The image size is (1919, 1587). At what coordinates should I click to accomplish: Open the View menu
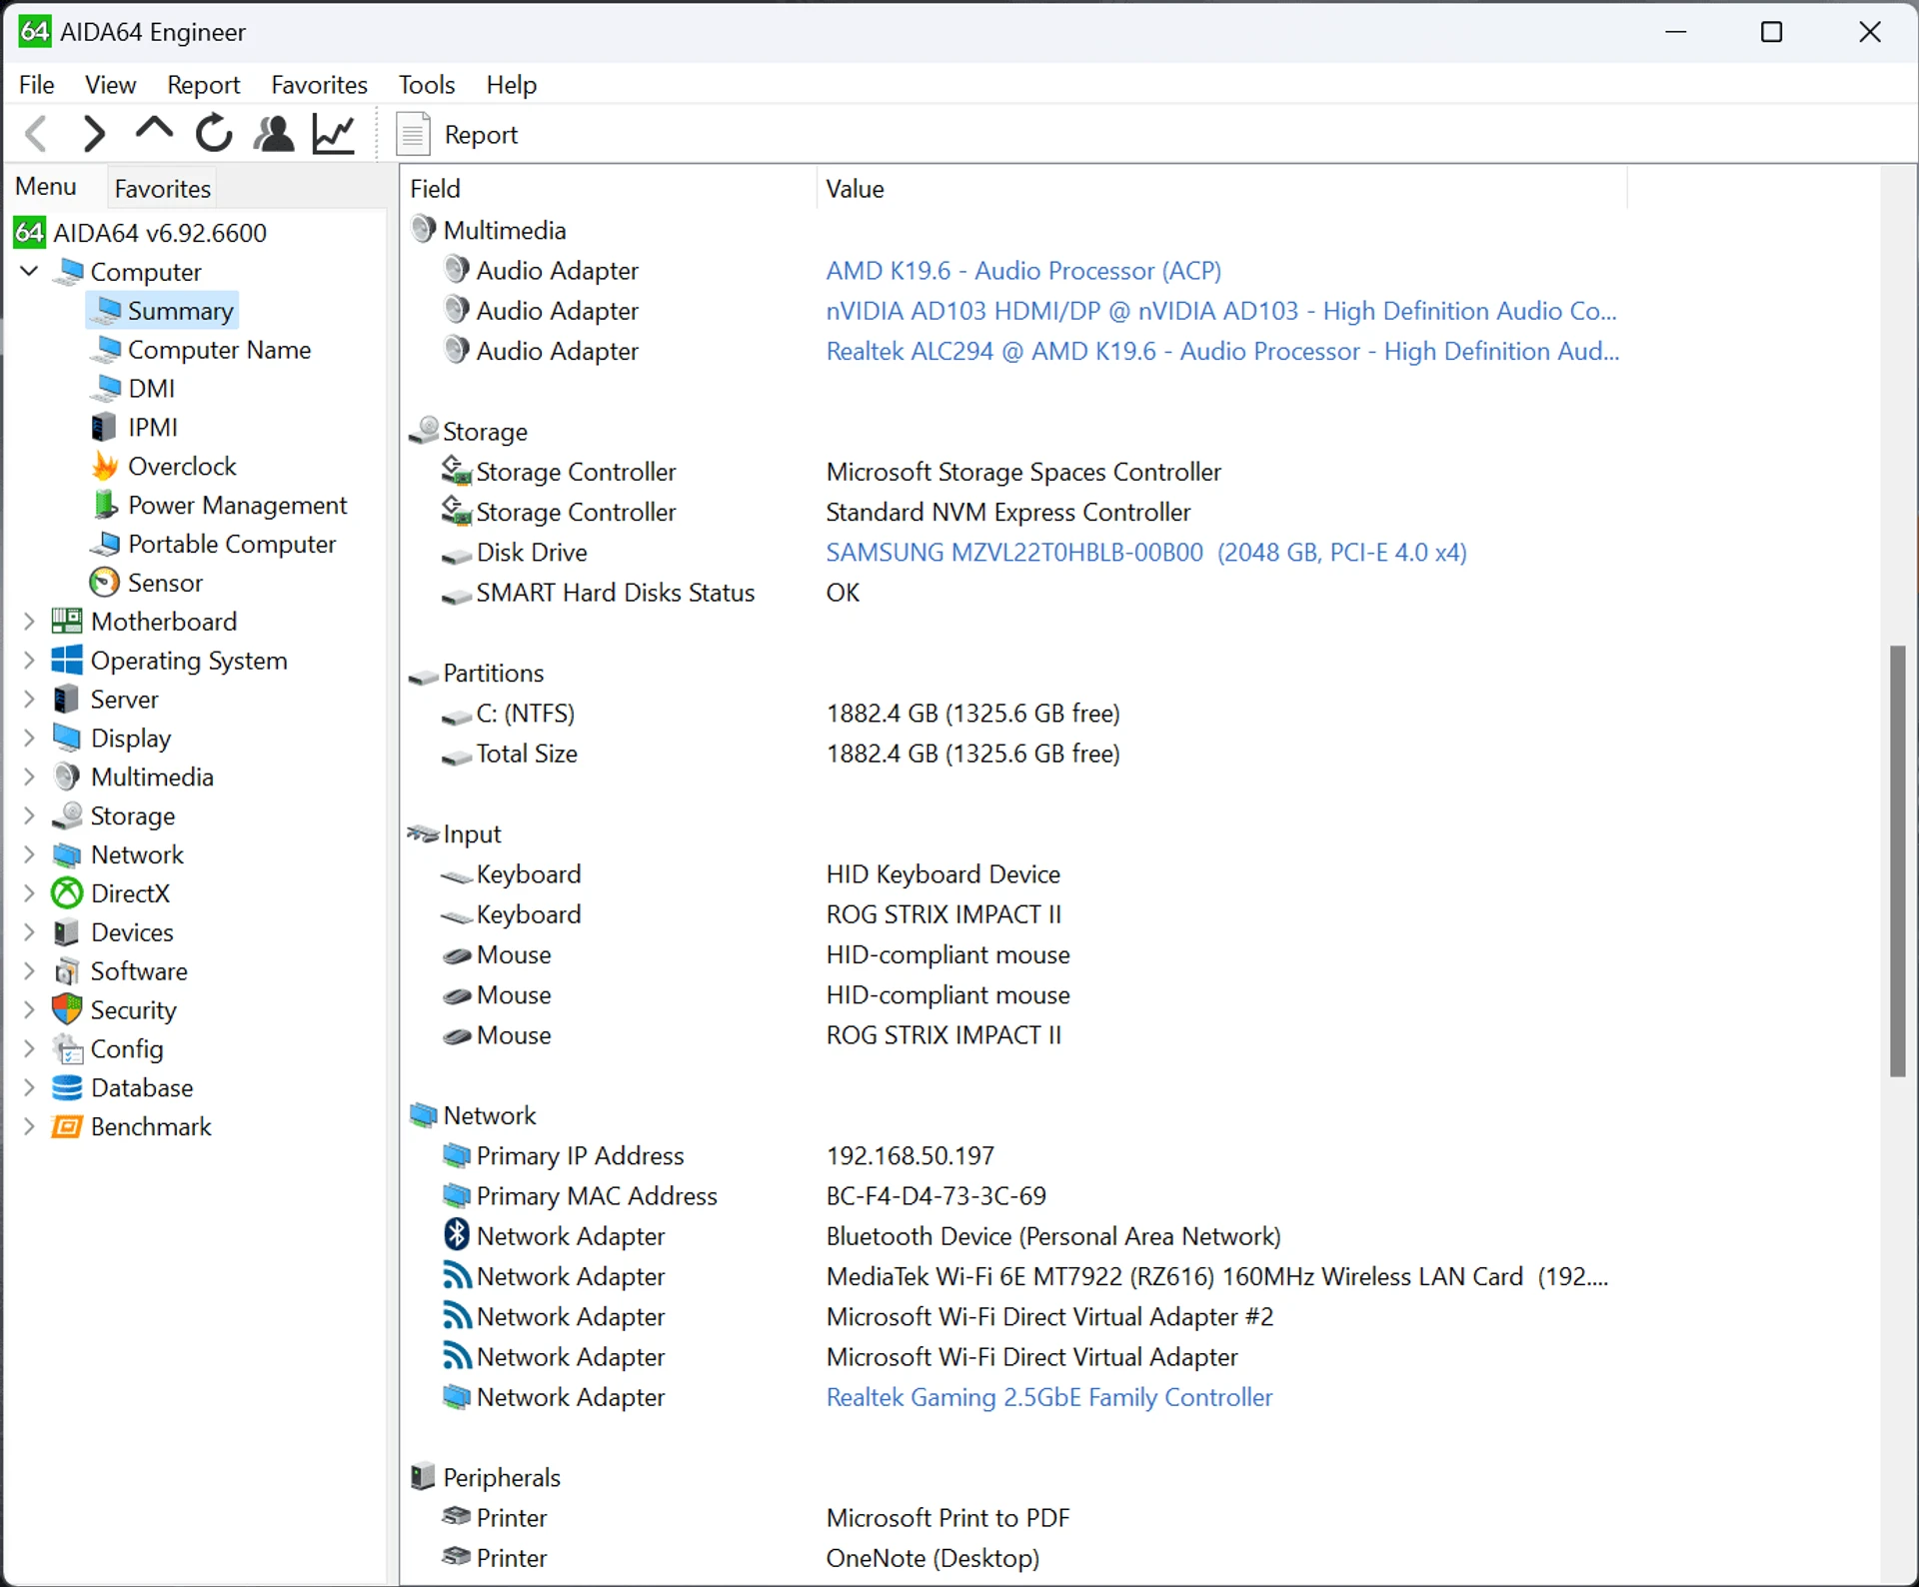point(110,85)
